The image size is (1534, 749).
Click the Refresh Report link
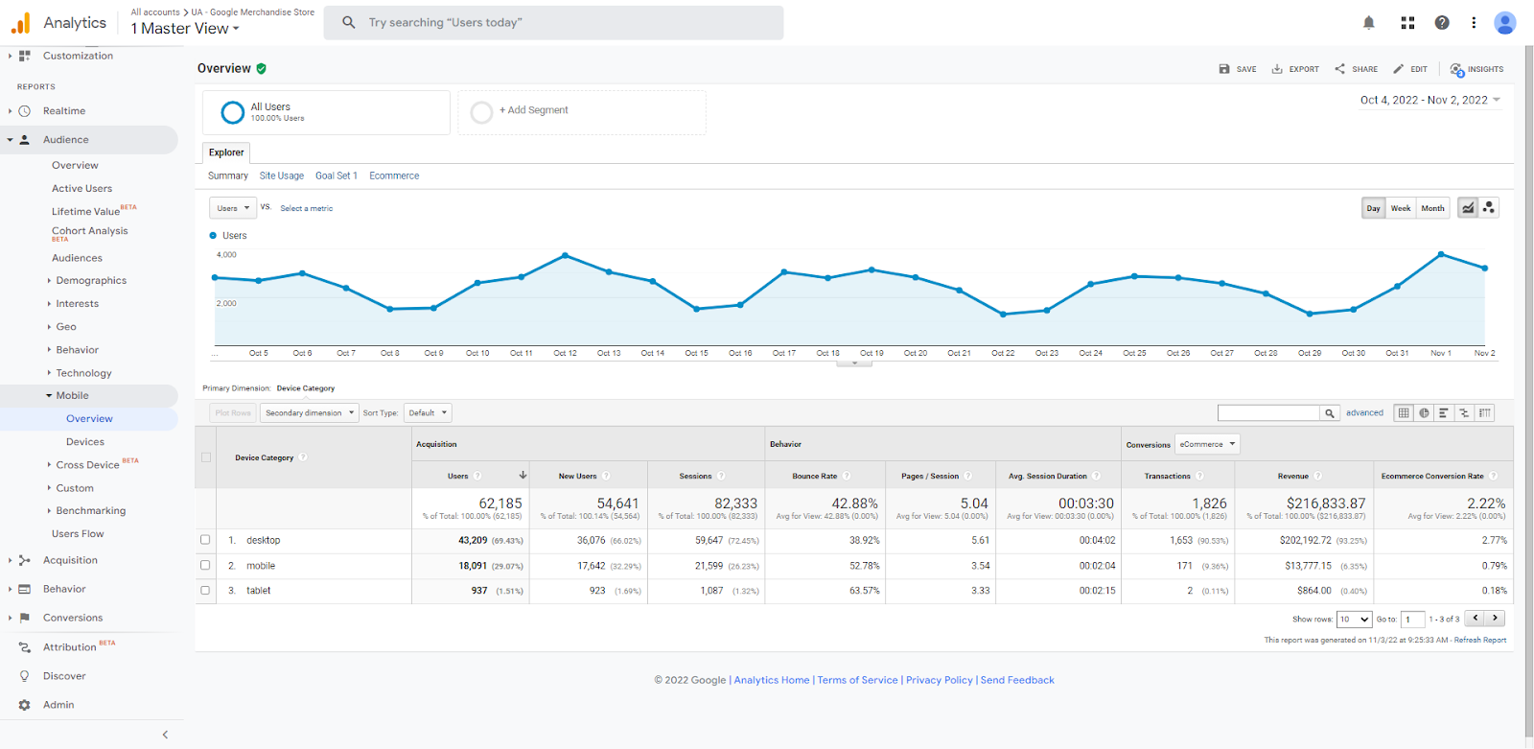[1480, 641]
